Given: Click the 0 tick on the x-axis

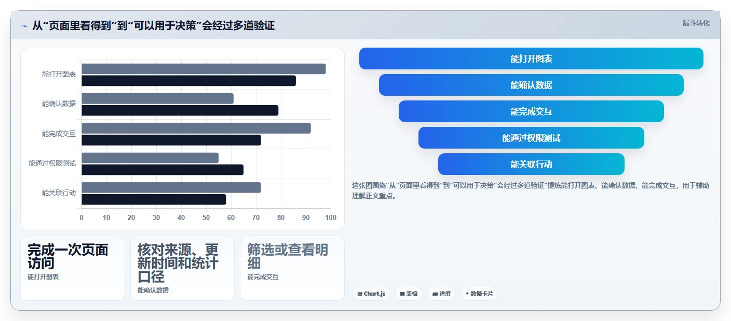Looking at the screenshot, I should click(x=82, y=217).
